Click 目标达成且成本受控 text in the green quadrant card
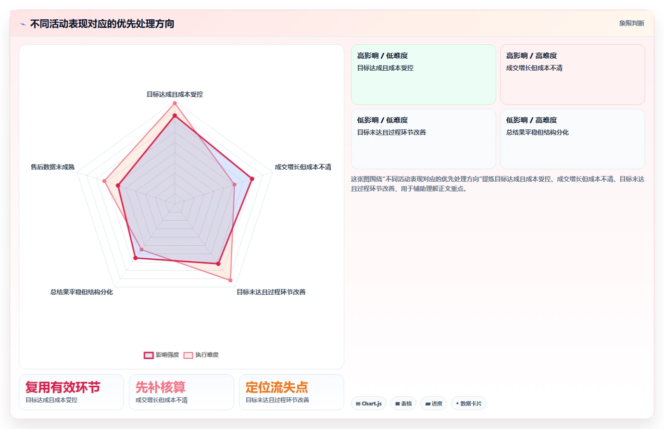This screenshot has width=664, height=429. coord(385,68)
